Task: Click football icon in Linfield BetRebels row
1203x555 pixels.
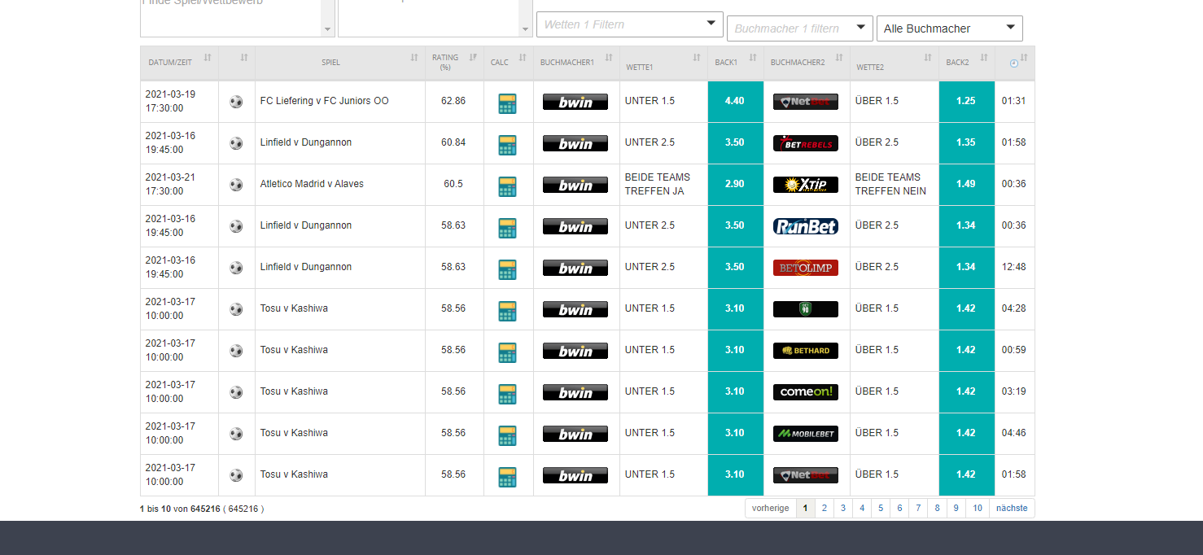Action: pos(236,143)
